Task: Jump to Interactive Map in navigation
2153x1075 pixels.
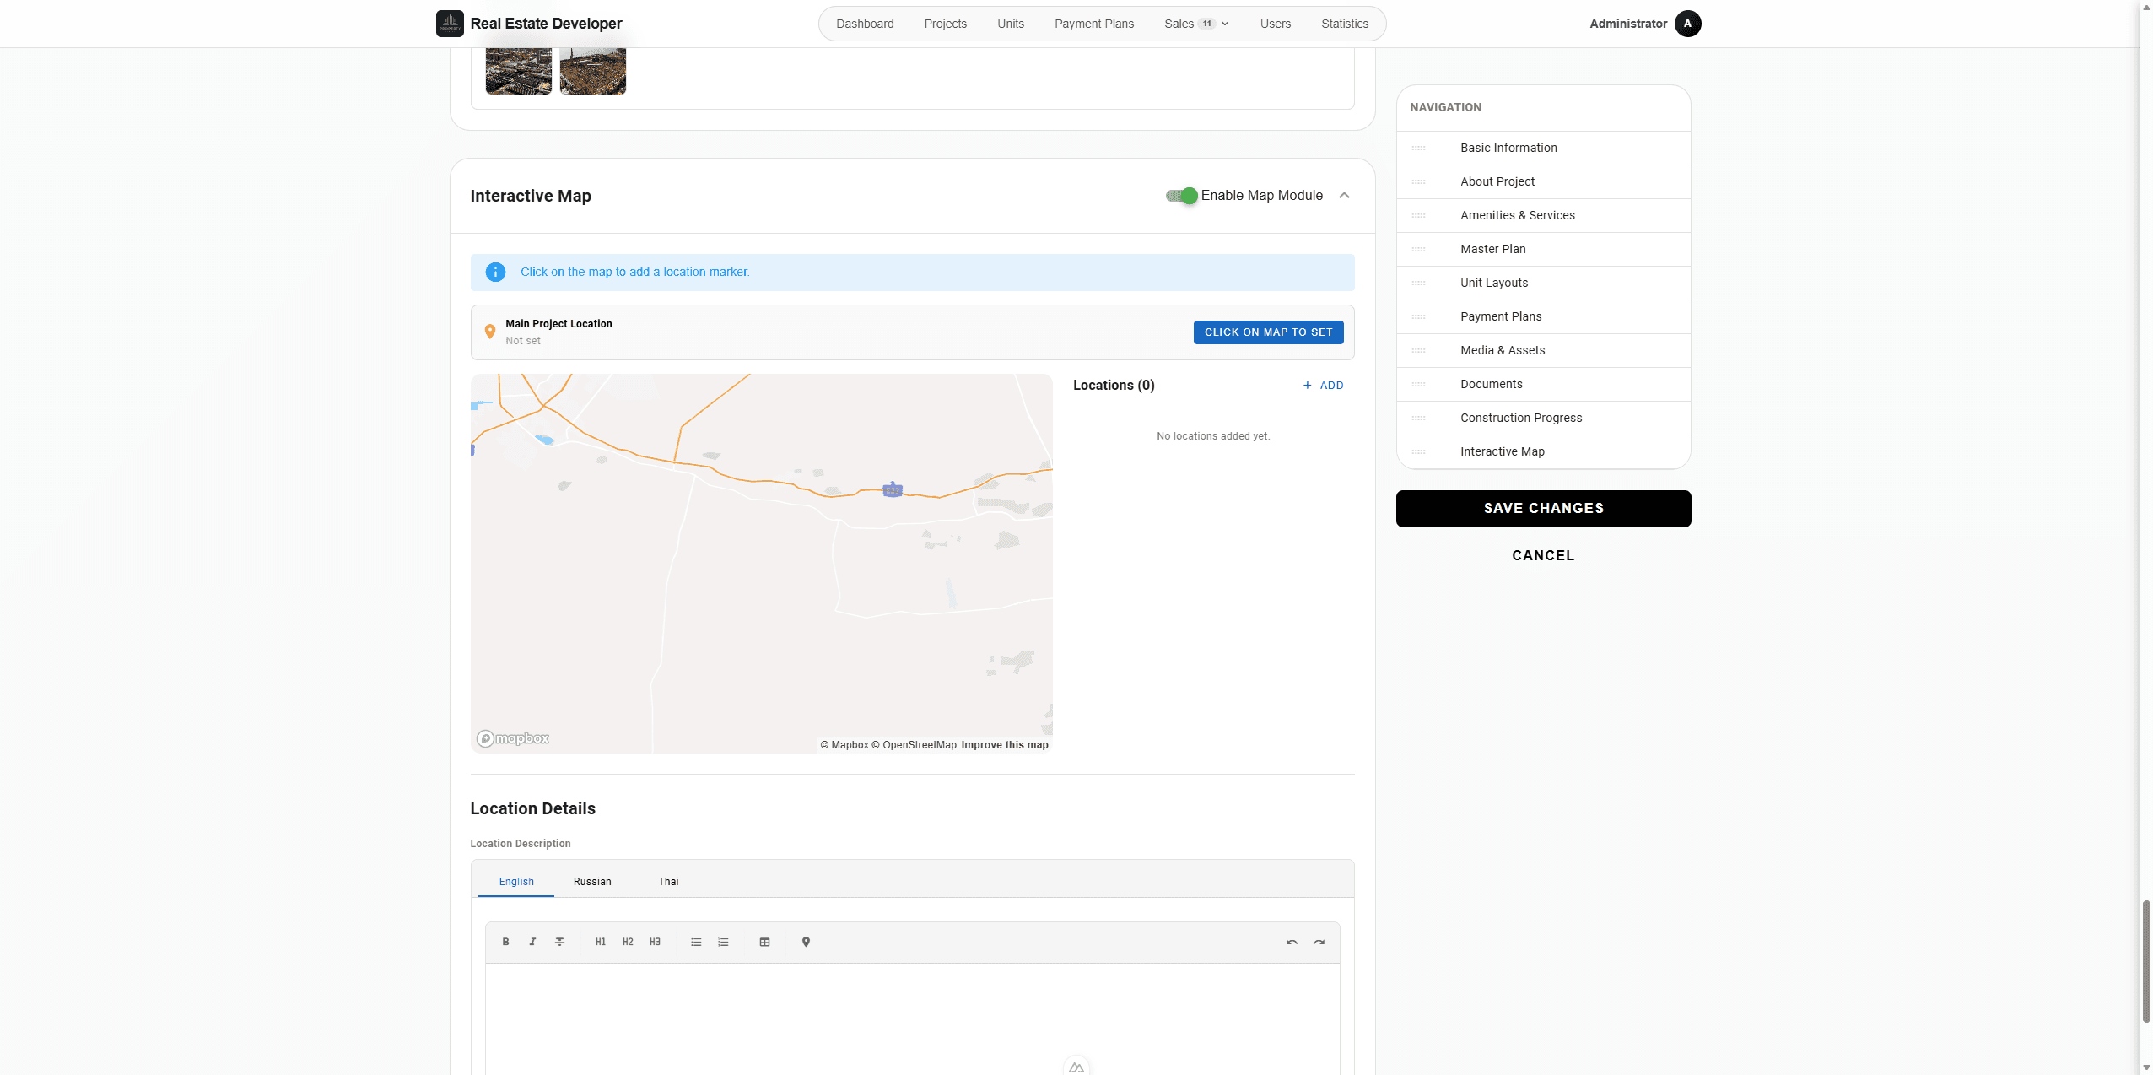Action: (x=1502, y=451)
